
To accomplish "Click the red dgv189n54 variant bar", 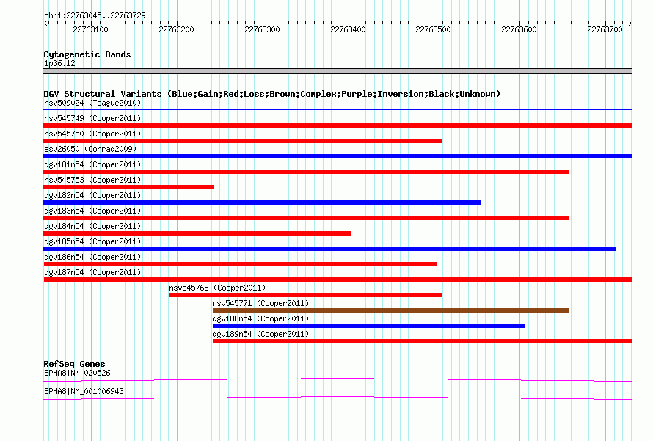I will (x=423, y=341).
